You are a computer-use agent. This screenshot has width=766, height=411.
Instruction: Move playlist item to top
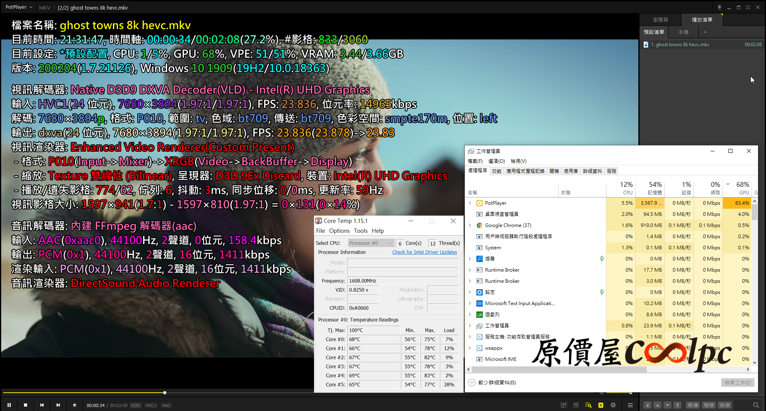coord(648,405)
